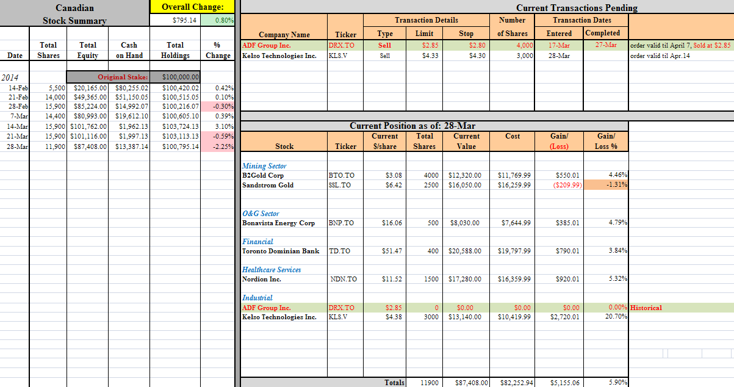Viewport: 734px width, 387px height.
Task: Select the Gain/ Loss % column header
Action: point(606,141)
